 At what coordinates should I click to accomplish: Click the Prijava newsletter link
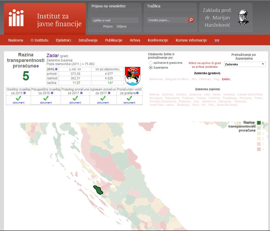tap(108, 26)
